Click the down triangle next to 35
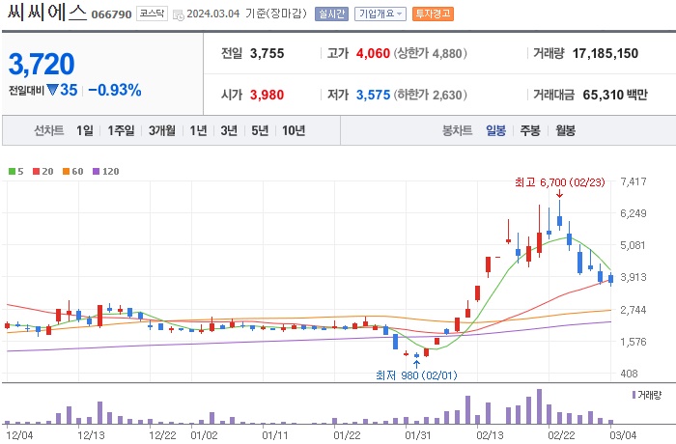Viewport: 676px width, 444px height. click(52, 90)
